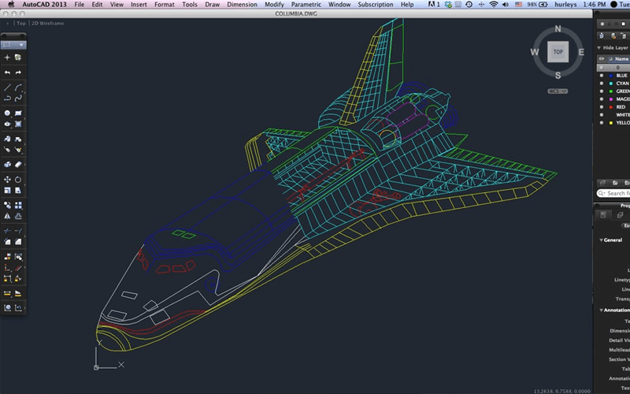The height and width of the screenshot is (394, 630).
Task: Select the Line tool in the tool palette
Action: coord(7,87)
